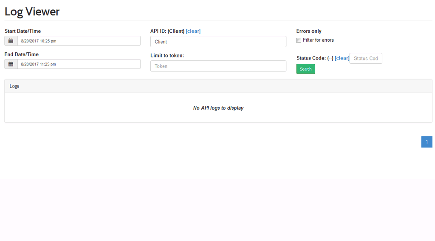This screenshot has width=435, height=241.
Task: Focus the API ID Client input box
Action: point(218,42)
